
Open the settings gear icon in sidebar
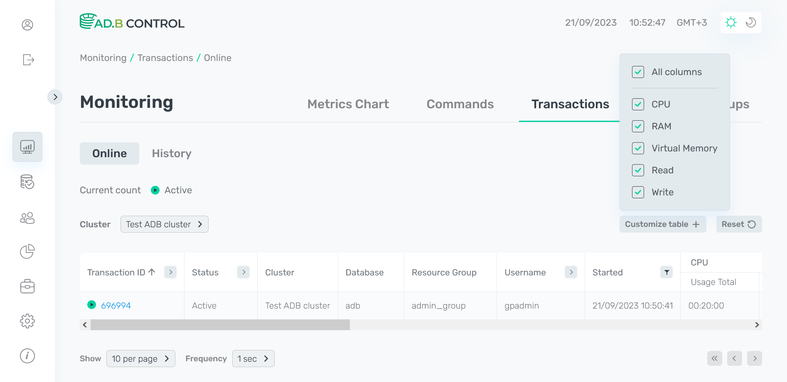27,321
